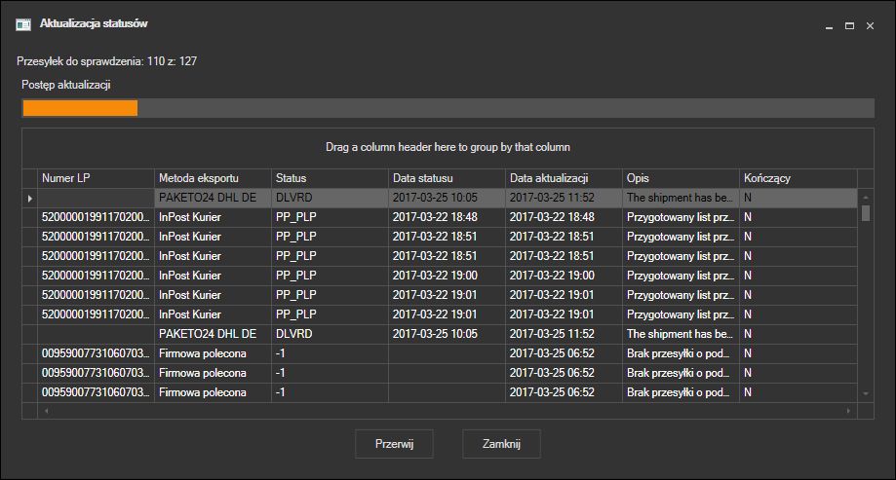This screenshot has width=896, height=480.
Task: Click the row indicator arrow of first row
Action: tap(29, 198)
